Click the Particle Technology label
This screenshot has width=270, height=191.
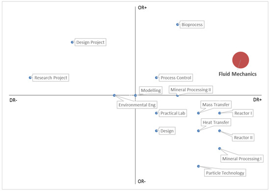[x=225, y=173]
